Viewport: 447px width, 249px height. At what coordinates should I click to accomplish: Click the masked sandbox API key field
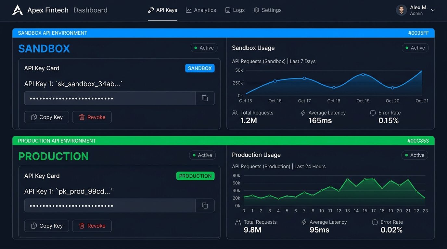(x=110, y=98)
